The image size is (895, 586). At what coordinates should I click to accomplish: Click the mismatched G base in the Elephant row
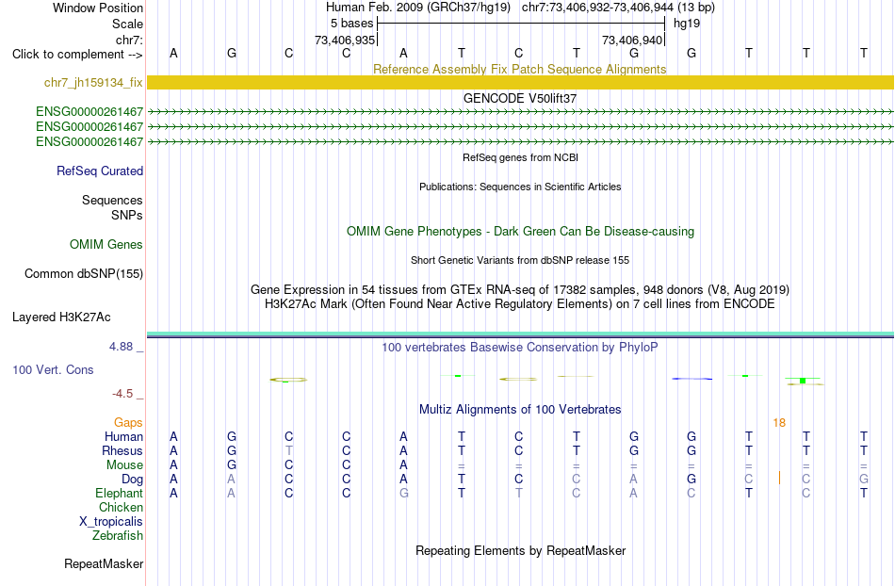coord(403,493)
